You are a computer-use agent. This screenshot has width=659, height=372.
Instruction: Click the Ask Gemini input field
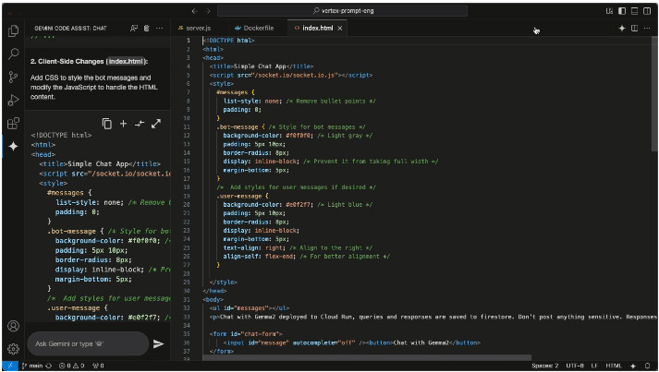[88, 344]
